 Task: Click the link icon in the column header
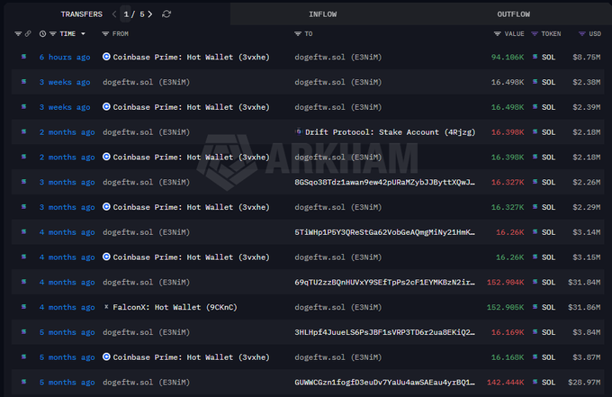point(29,33)
